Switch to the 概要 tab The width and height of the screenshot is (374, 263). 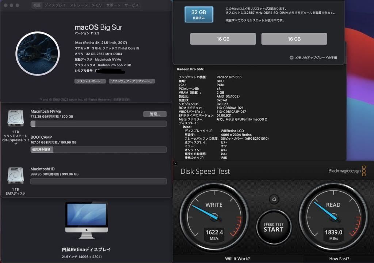tap(37, 5)
